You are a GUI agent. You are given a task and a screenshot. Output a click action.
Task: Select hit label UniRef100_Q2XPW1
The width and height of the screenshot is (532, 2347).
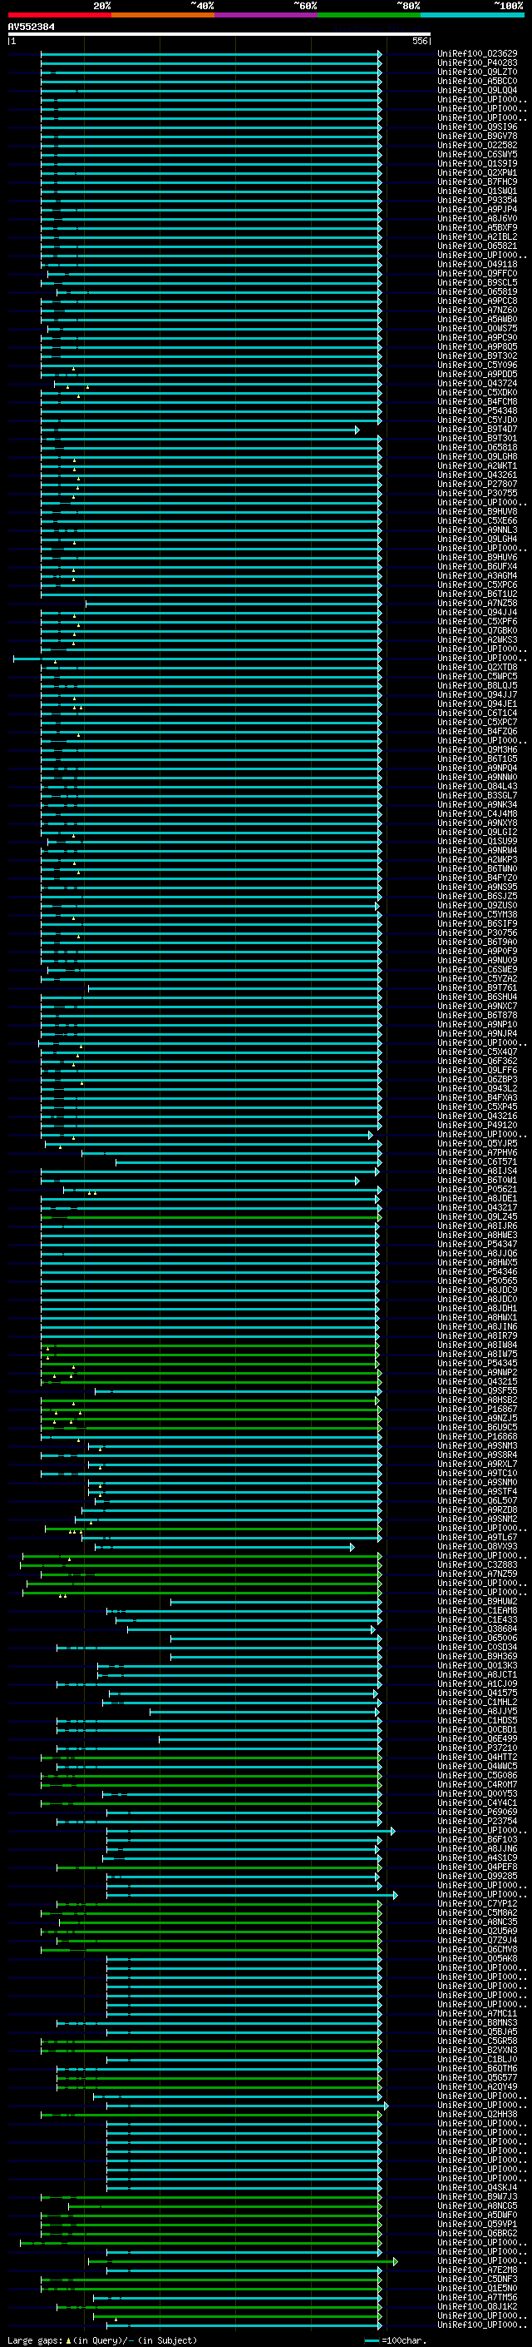tap(477, 172)
